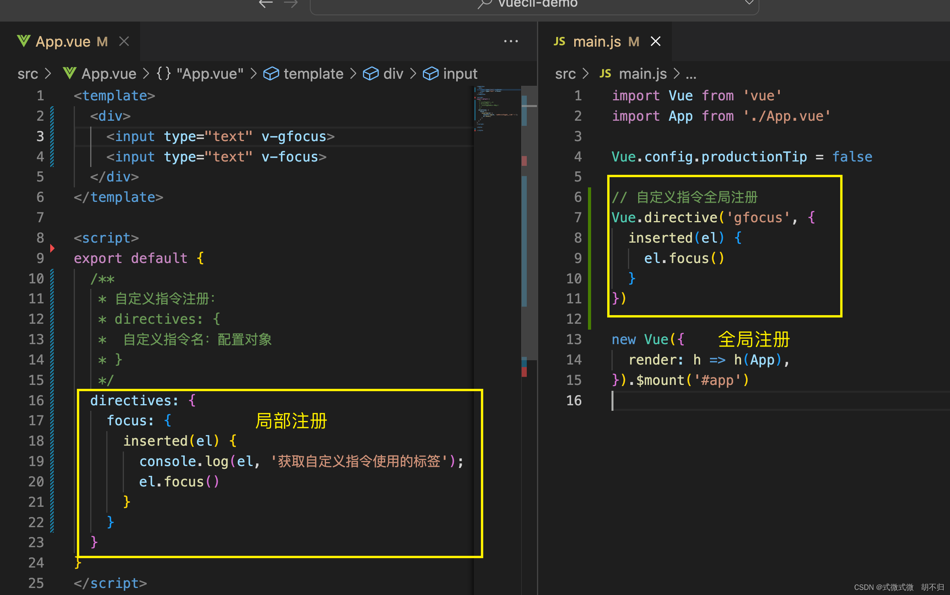Click the Go Back navigation arrow
The width and height of the screenshot is (950, 595).
(266, 4)
